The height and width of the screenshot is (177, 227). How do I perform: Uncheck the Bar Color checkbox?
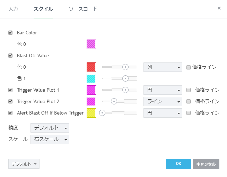pos(10,33)
